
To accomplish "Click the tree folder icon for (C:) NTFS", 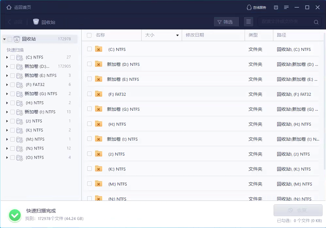I will tap(20, 58).
